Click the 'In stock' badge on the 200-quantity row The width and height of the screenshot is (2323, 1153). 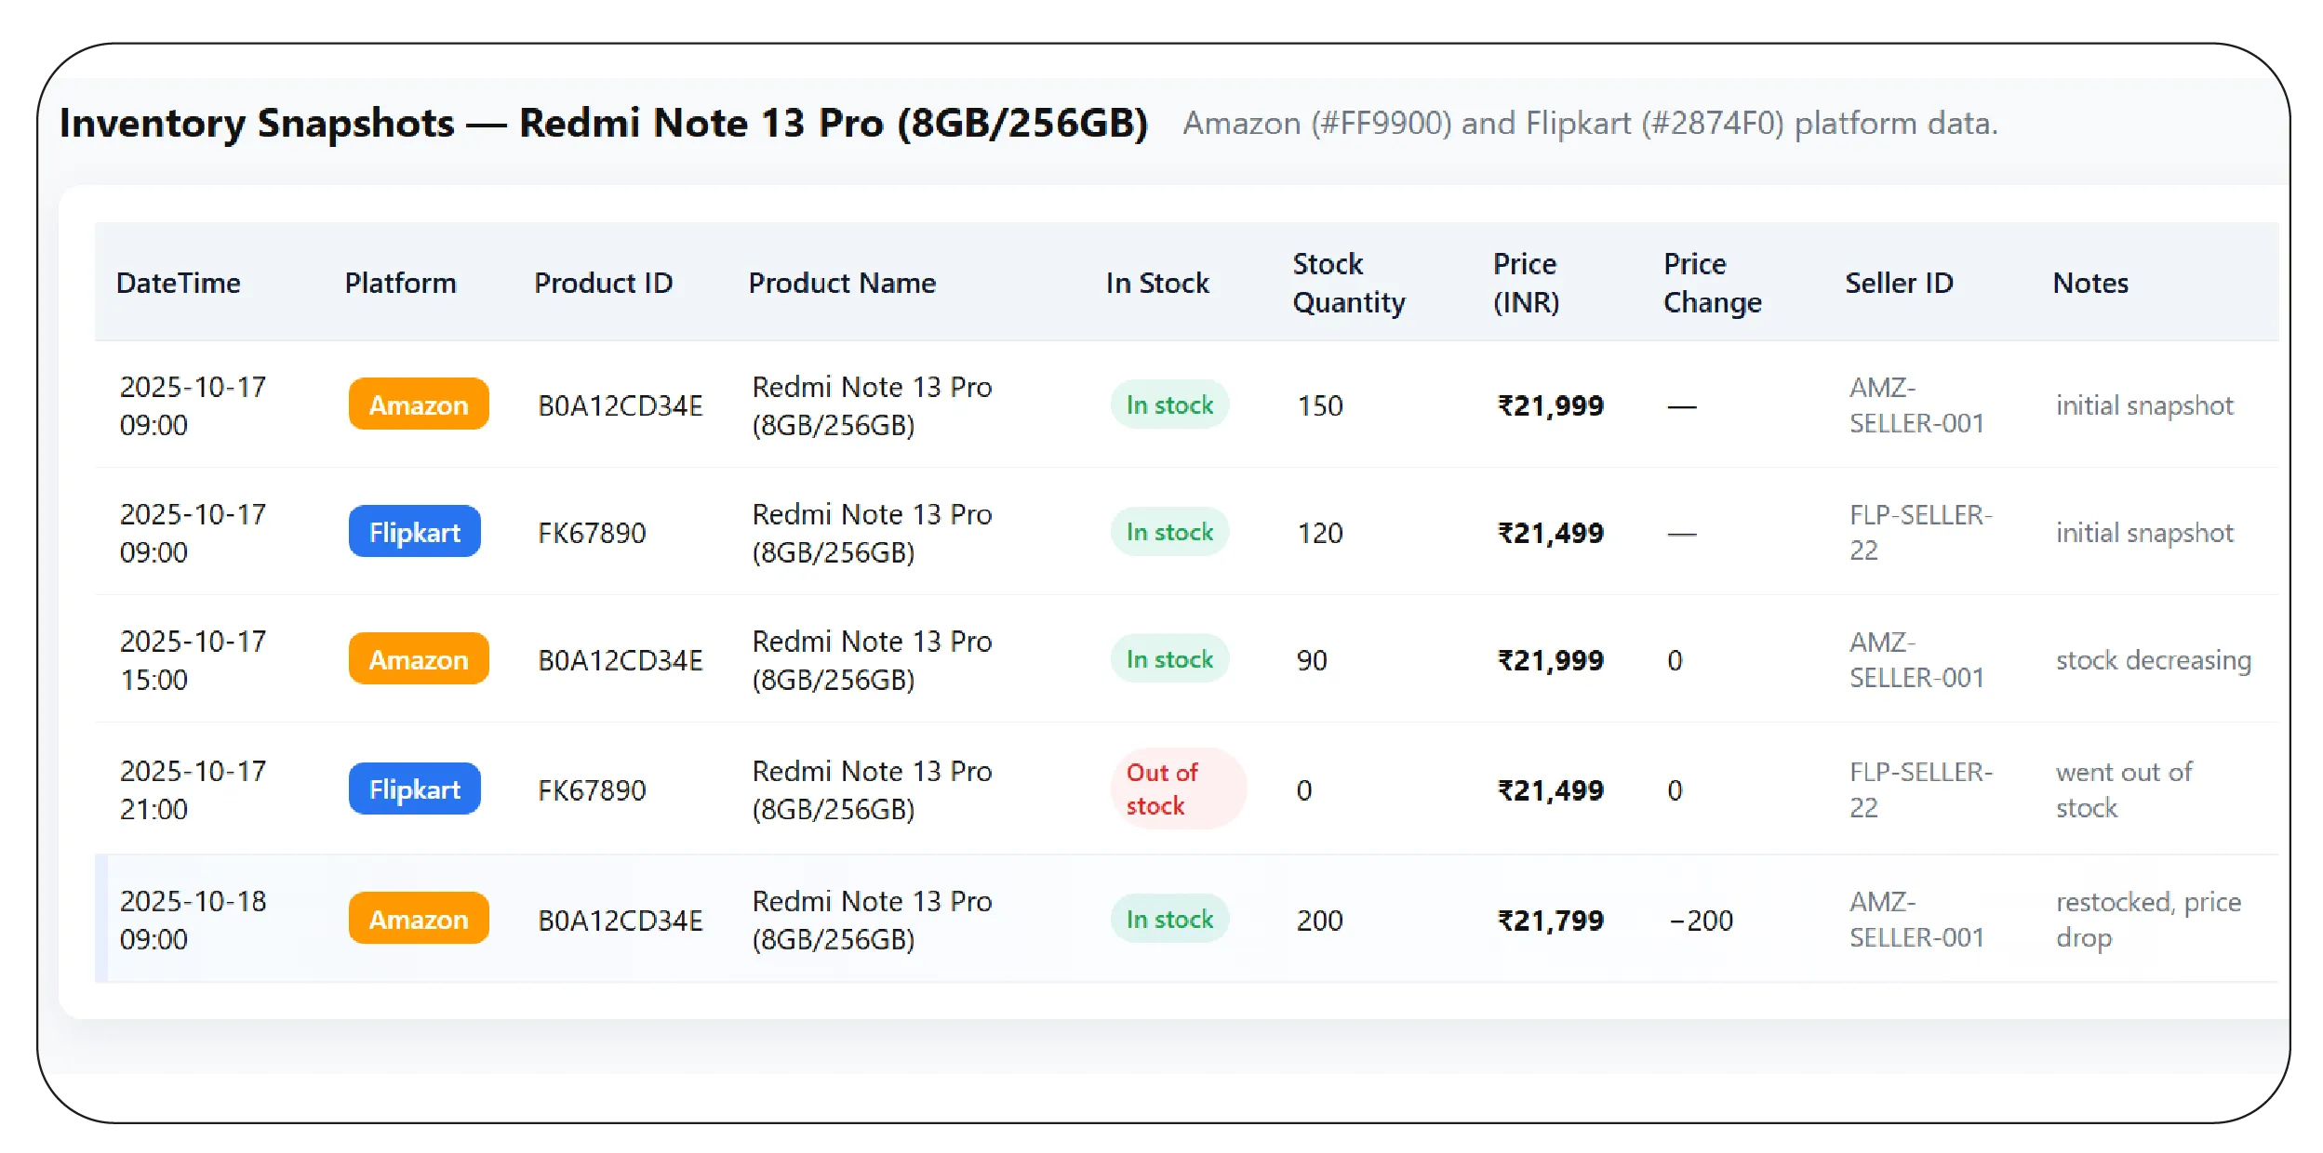click(x=1169, y=918)
